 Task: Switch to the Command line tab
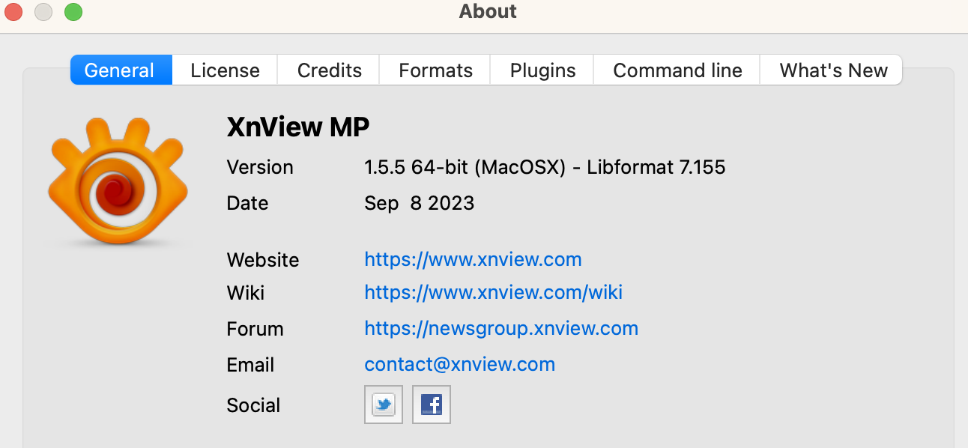[677, 70]
